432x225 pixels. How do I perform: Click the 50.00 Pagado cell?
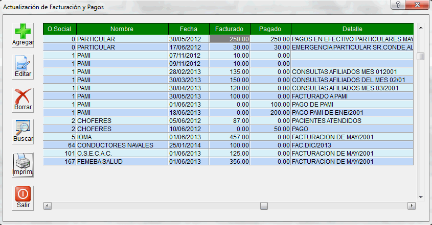pyautogui.click(x=270, y=129)
